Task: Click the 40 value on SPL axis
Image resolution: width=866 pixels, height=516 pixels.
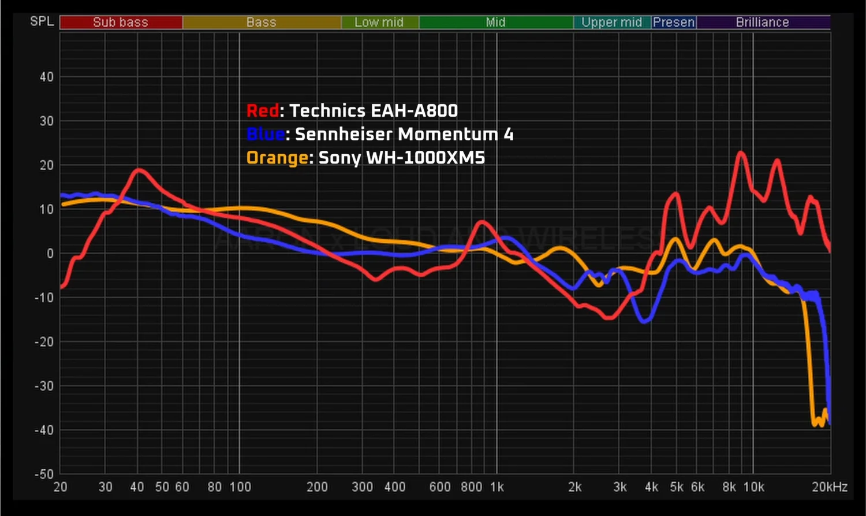Action: coord(47,77)
